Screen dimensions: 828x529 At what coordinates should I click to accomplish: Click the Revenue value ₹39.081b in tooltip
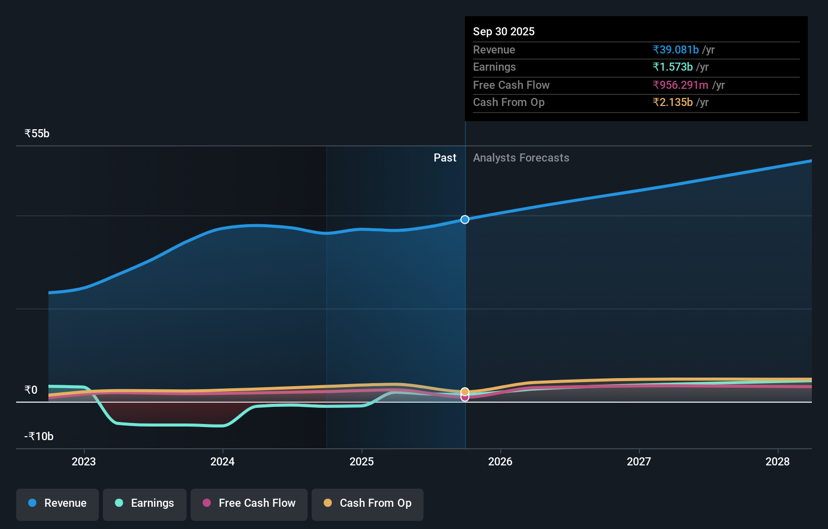676,49
